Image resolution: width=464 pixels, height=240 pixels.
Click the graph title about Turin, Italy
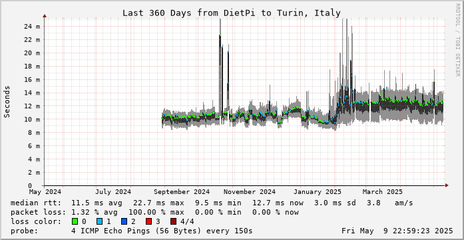coord(232,13)
